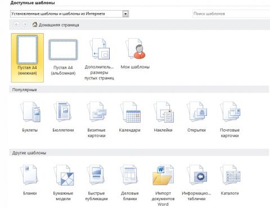Open the Буклеты template category

click(x=30, y=116)
